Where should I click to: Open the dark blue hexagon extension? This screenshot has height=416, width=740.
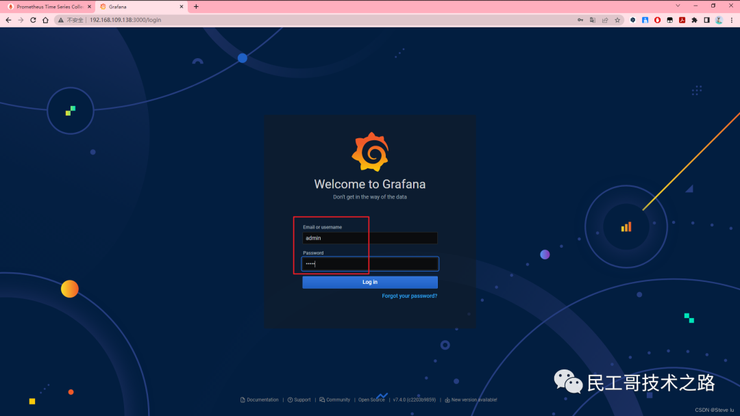click(633, 20)
